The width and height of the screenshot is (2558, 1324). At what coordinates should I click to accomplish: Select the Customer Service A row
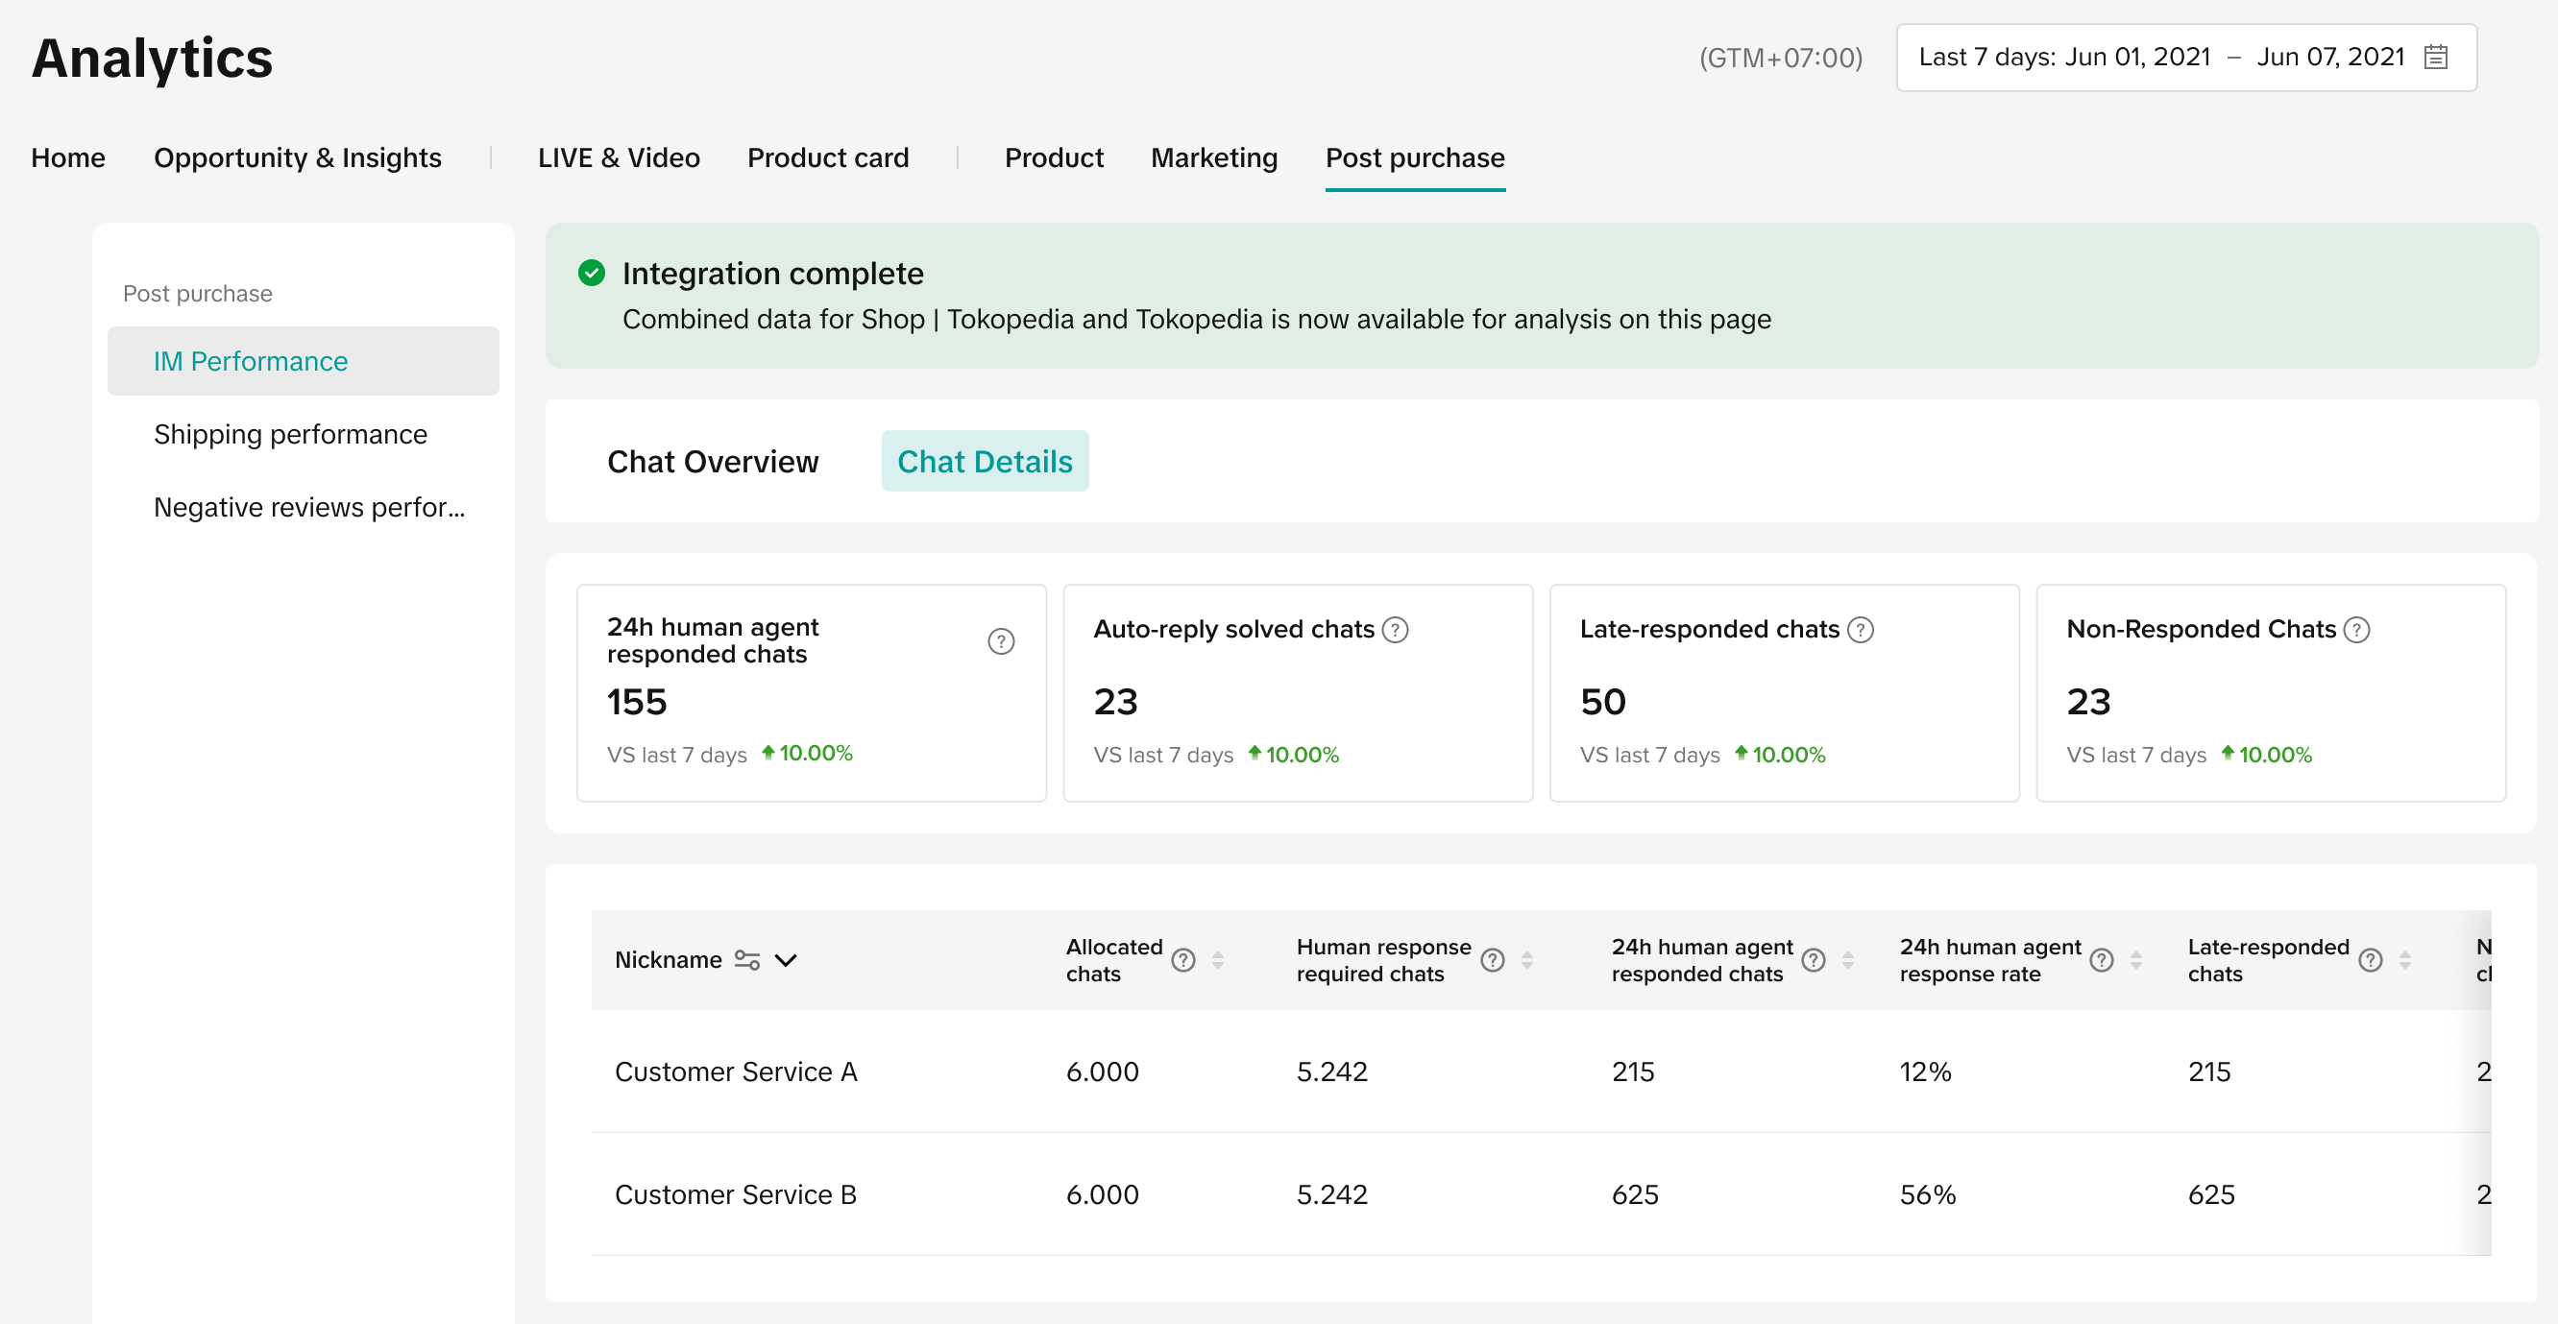point(735,1071)
